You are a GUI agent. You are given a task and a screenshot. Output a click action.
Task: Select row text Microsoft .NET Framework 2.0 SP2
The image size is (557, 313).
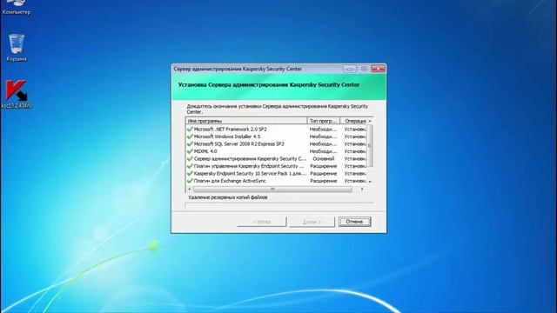230,130
